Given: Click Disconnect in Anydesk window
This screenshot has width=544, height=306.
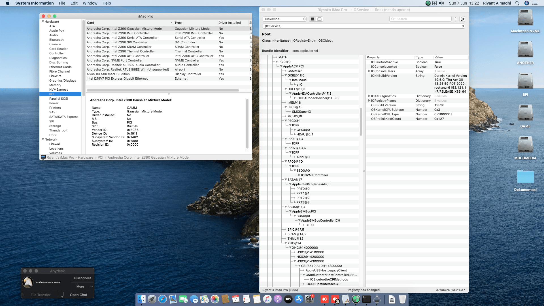Looking at the screenshot, I should tap(82, 278).
